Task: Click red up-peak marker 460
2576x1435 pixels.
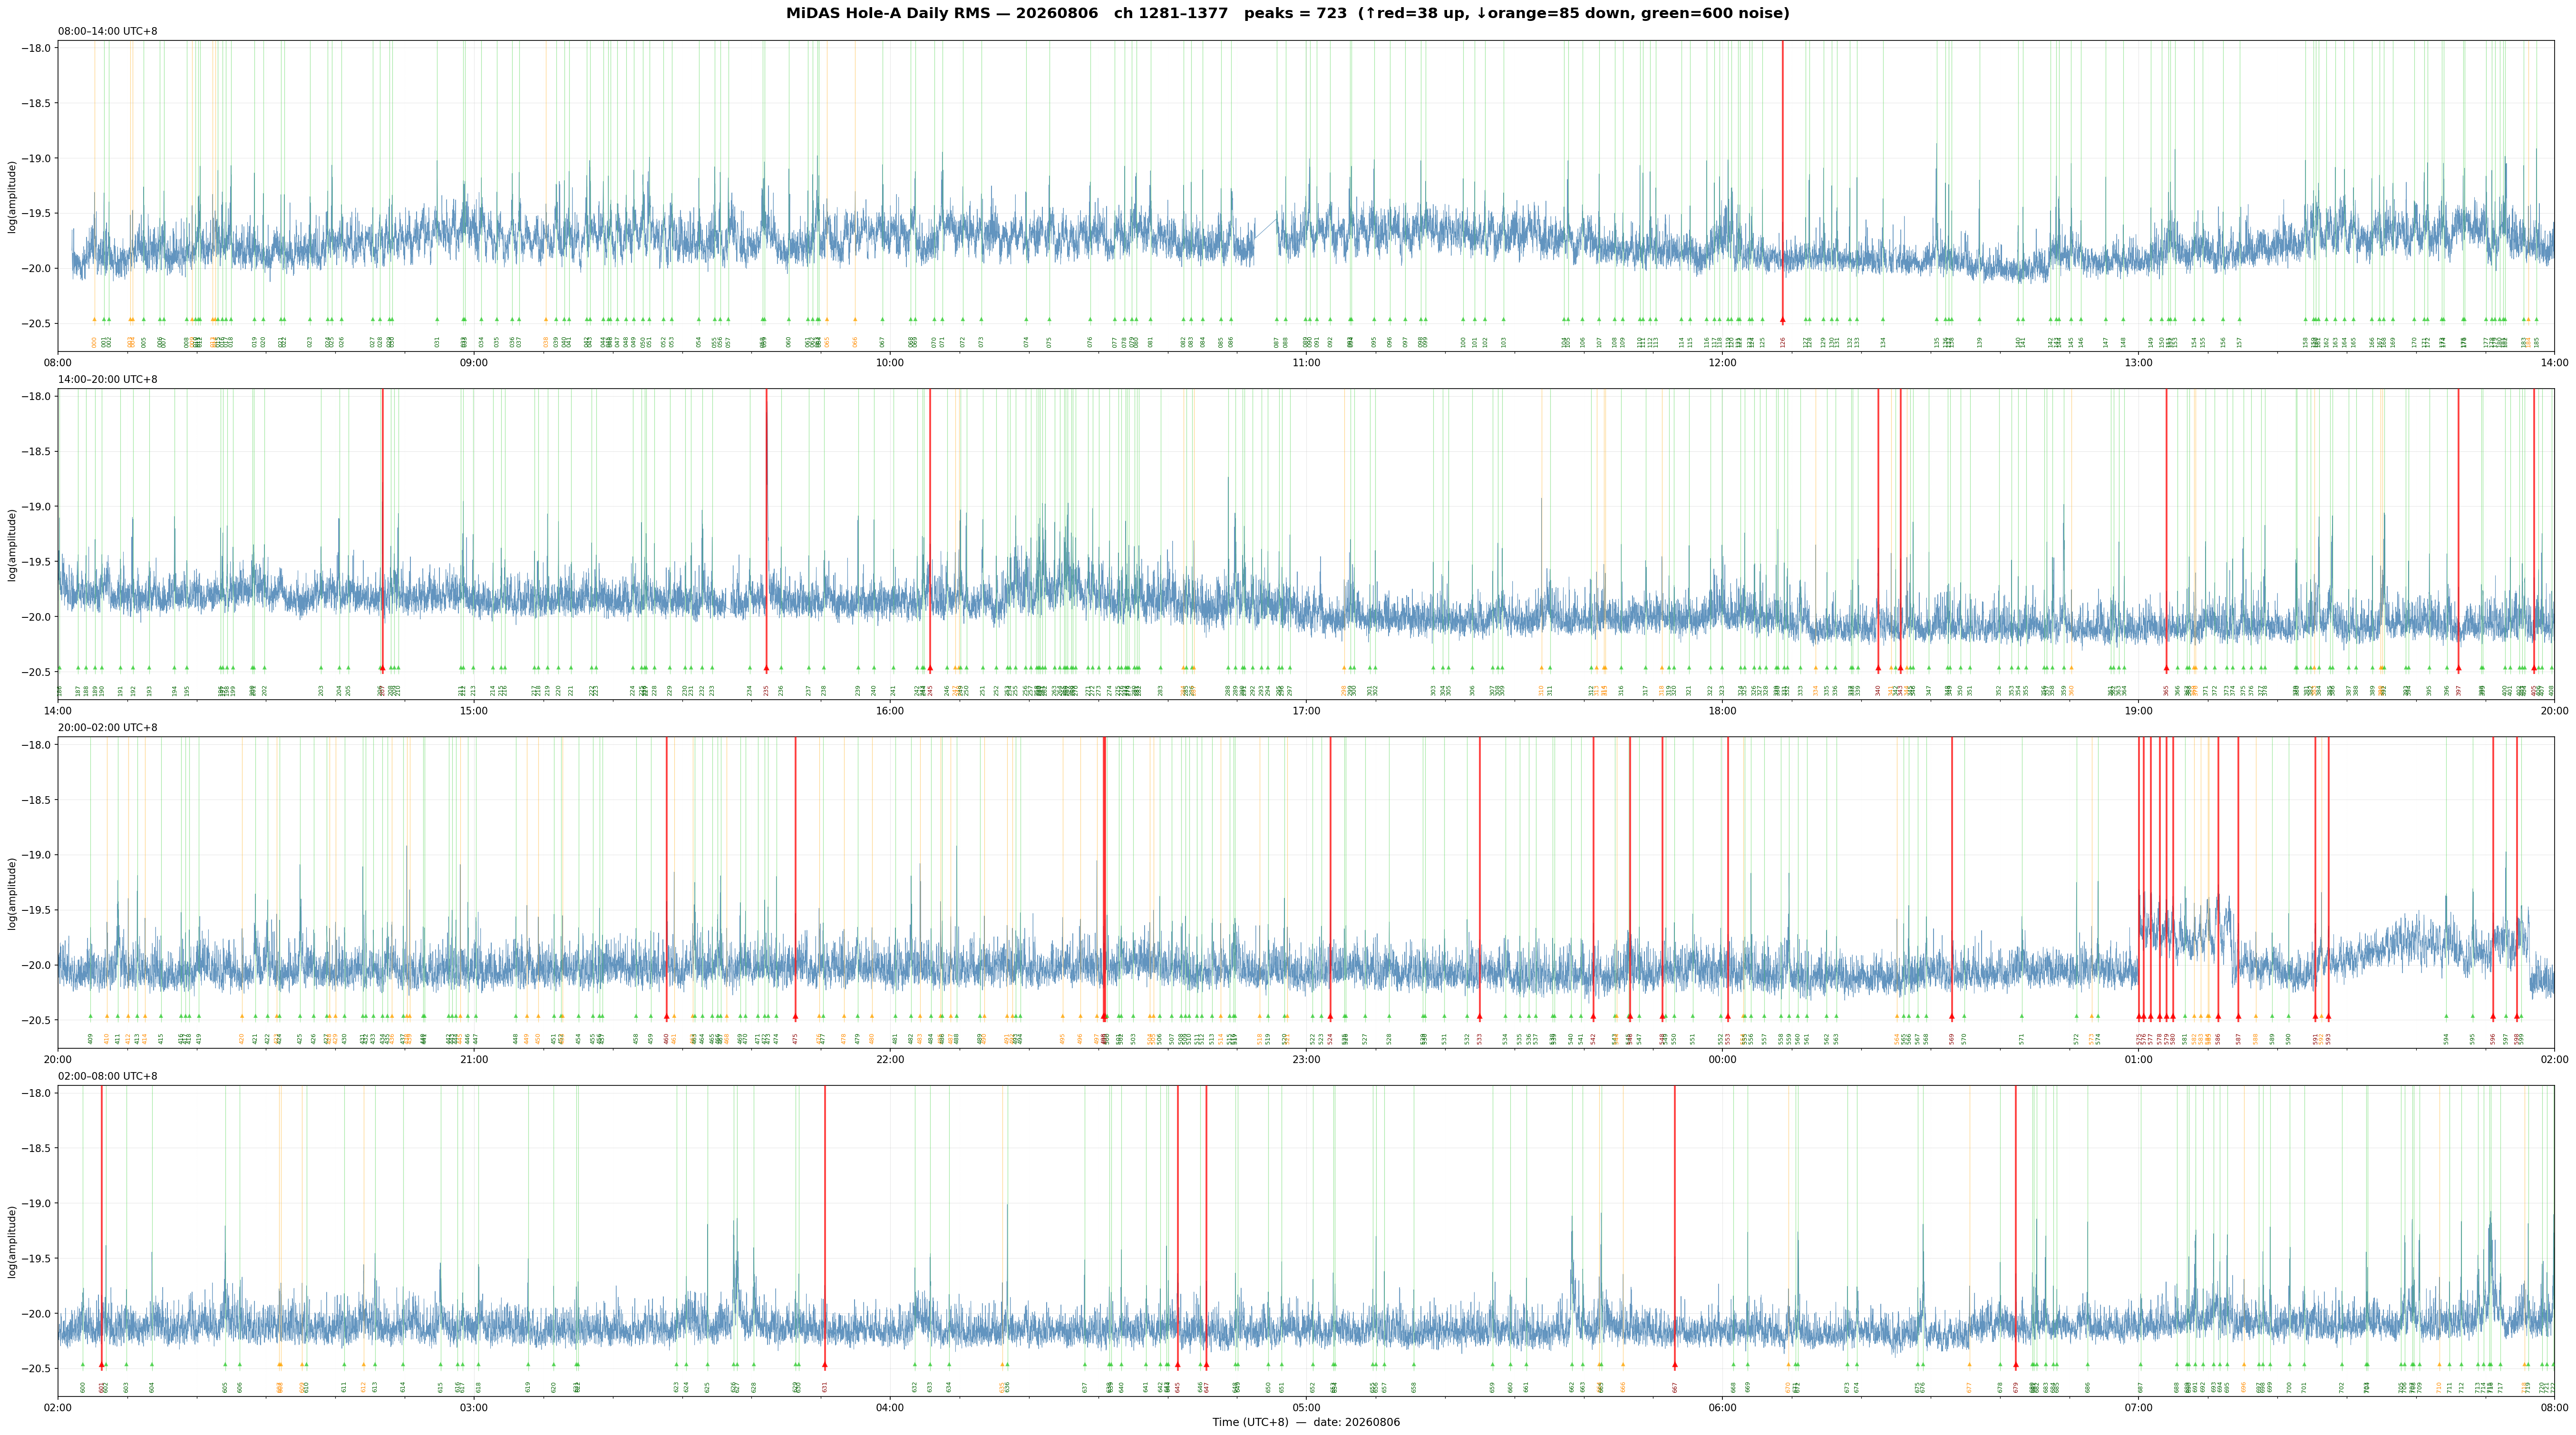Action: point(667,1017)
